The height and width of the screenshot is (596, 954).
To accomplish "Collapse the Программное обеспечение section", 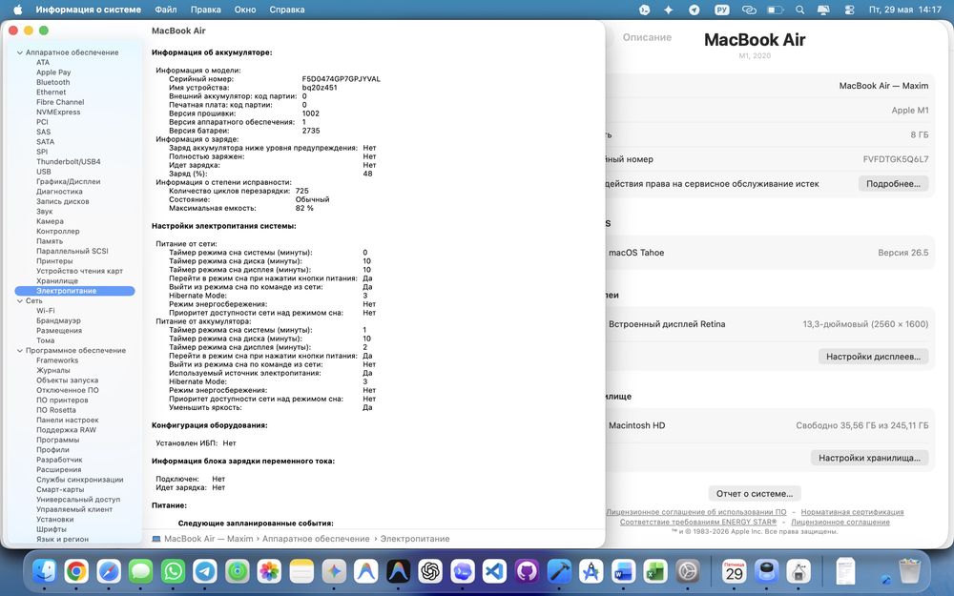I will pos(19,351).
